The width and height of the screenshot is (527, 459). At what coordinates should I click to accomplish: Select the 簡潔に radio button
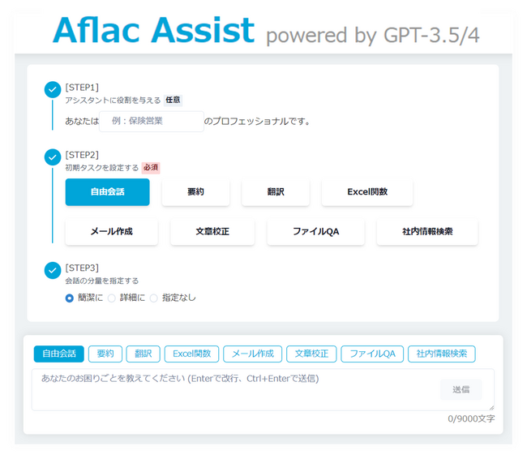pyautogui.click(x=69, y=298)
